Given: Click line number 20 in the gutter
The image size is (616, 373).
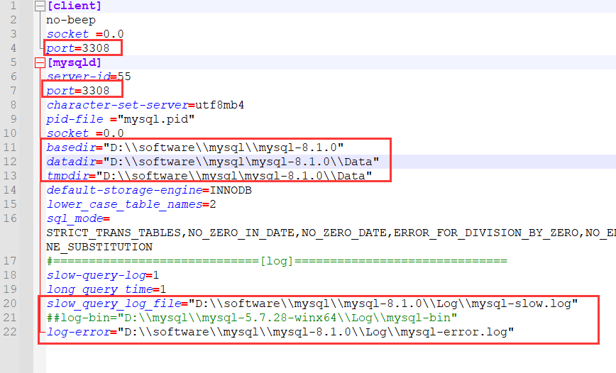Looking at the screenshot, I should click(x=10, y=304).
